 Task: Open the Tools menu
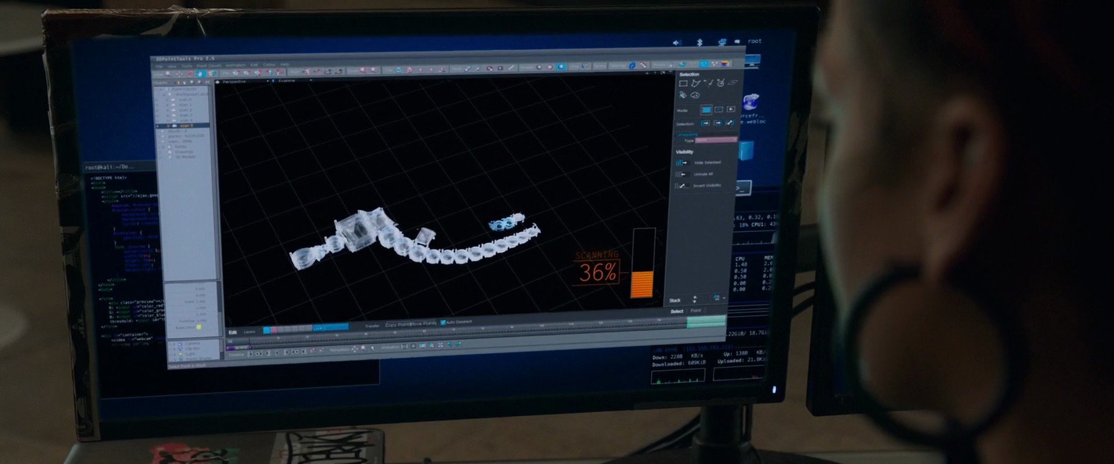click(186, 66)
